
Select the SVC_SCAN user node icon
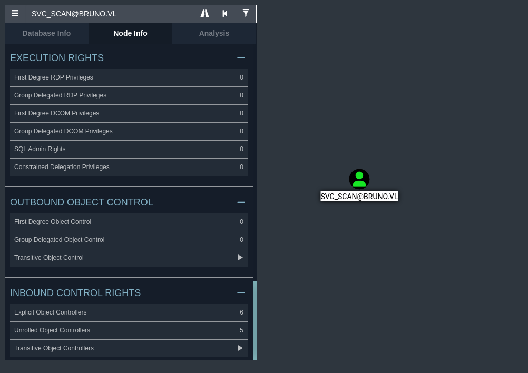tap(359, 179)
